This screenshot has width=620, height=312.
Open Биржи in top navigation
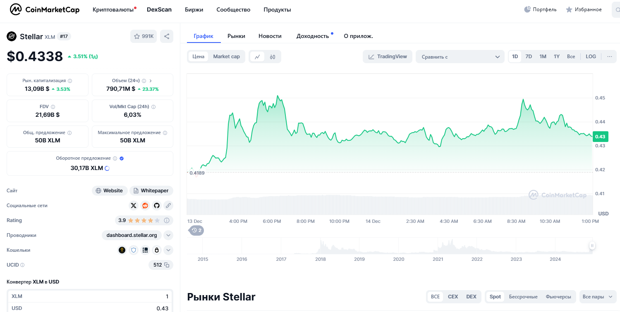(x=194, y=9)
